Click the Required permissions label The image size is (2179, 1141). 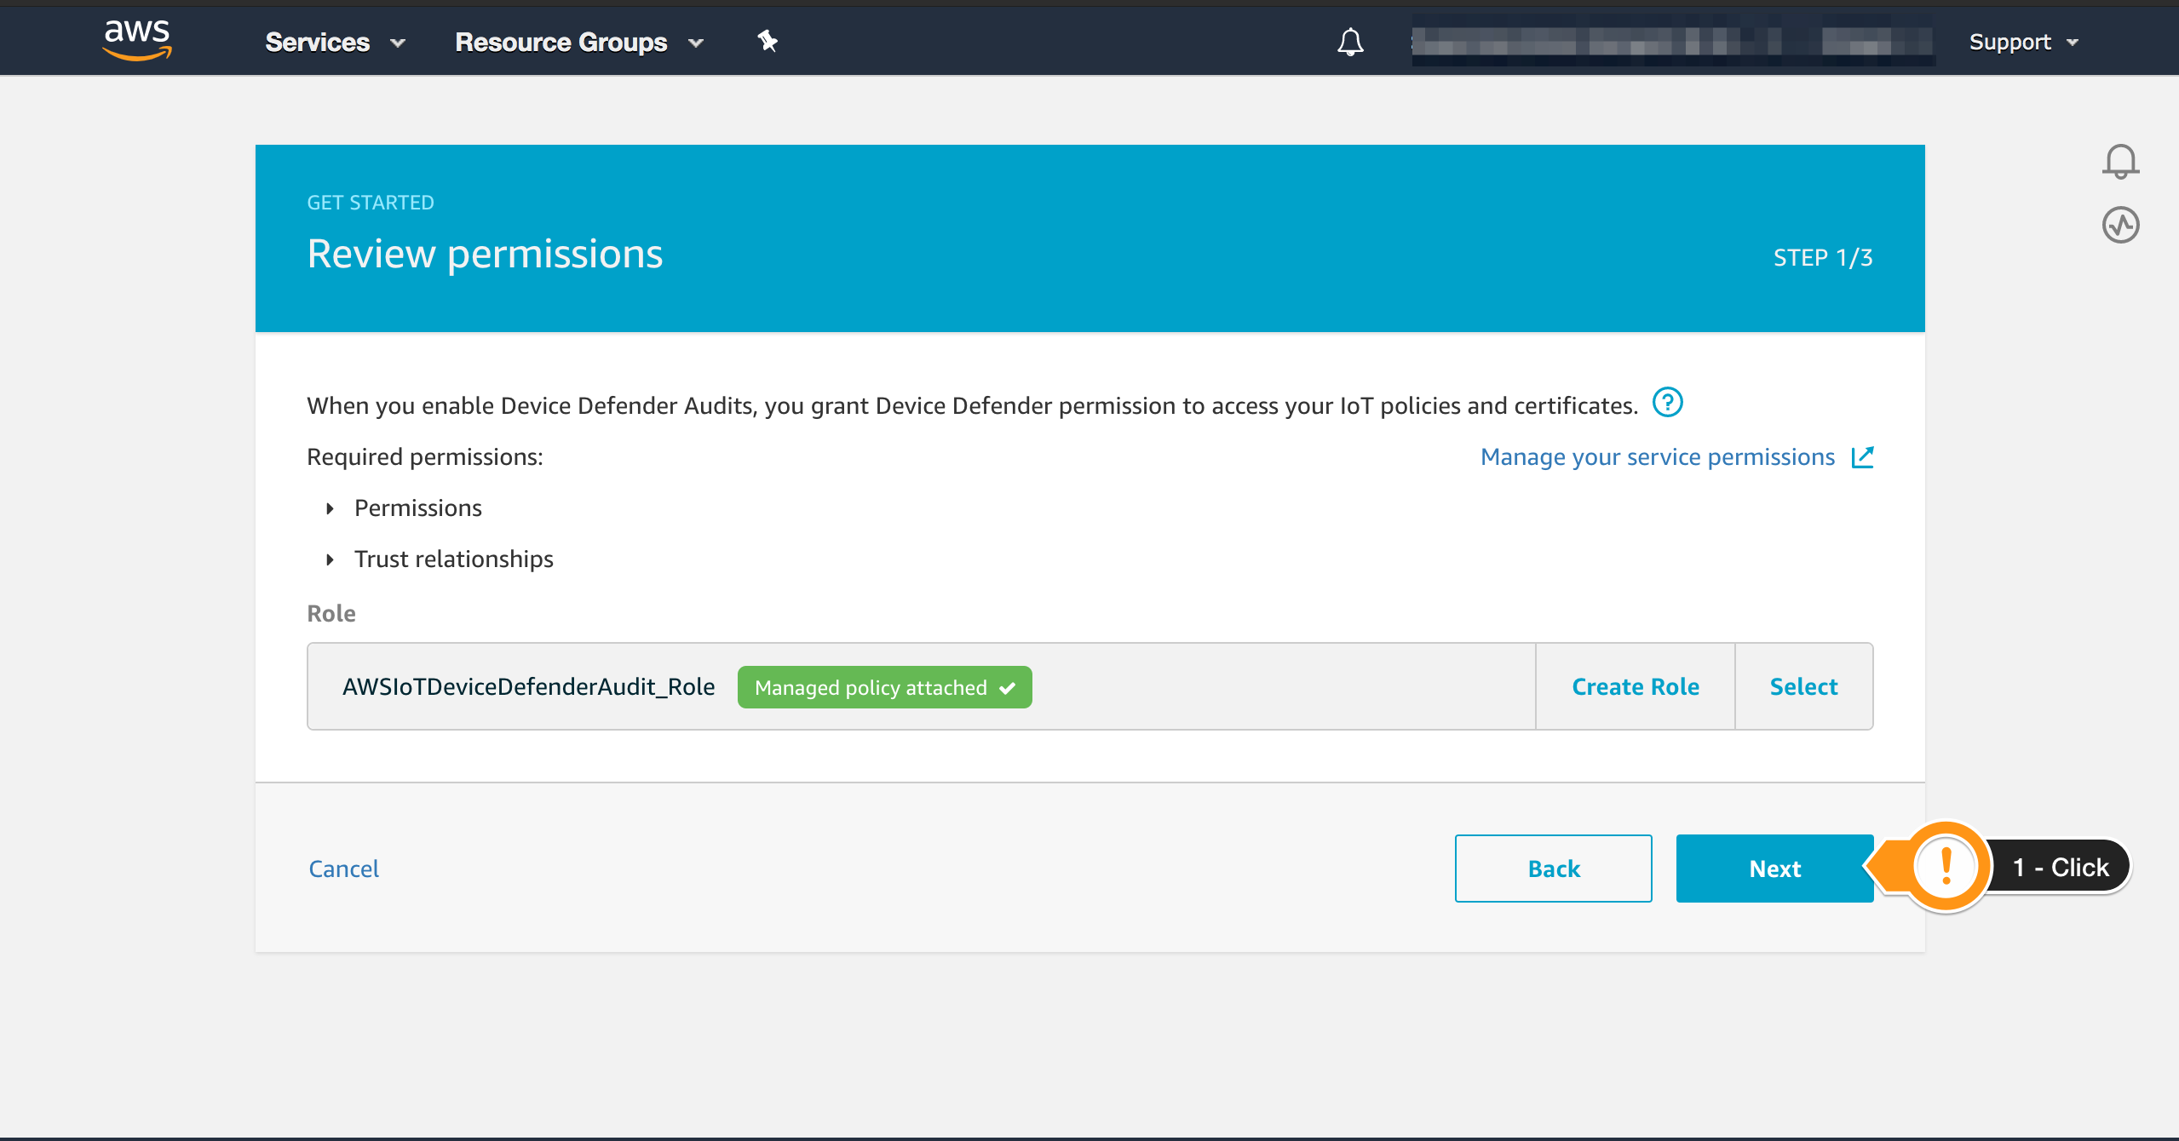click(x=425, y=457)
